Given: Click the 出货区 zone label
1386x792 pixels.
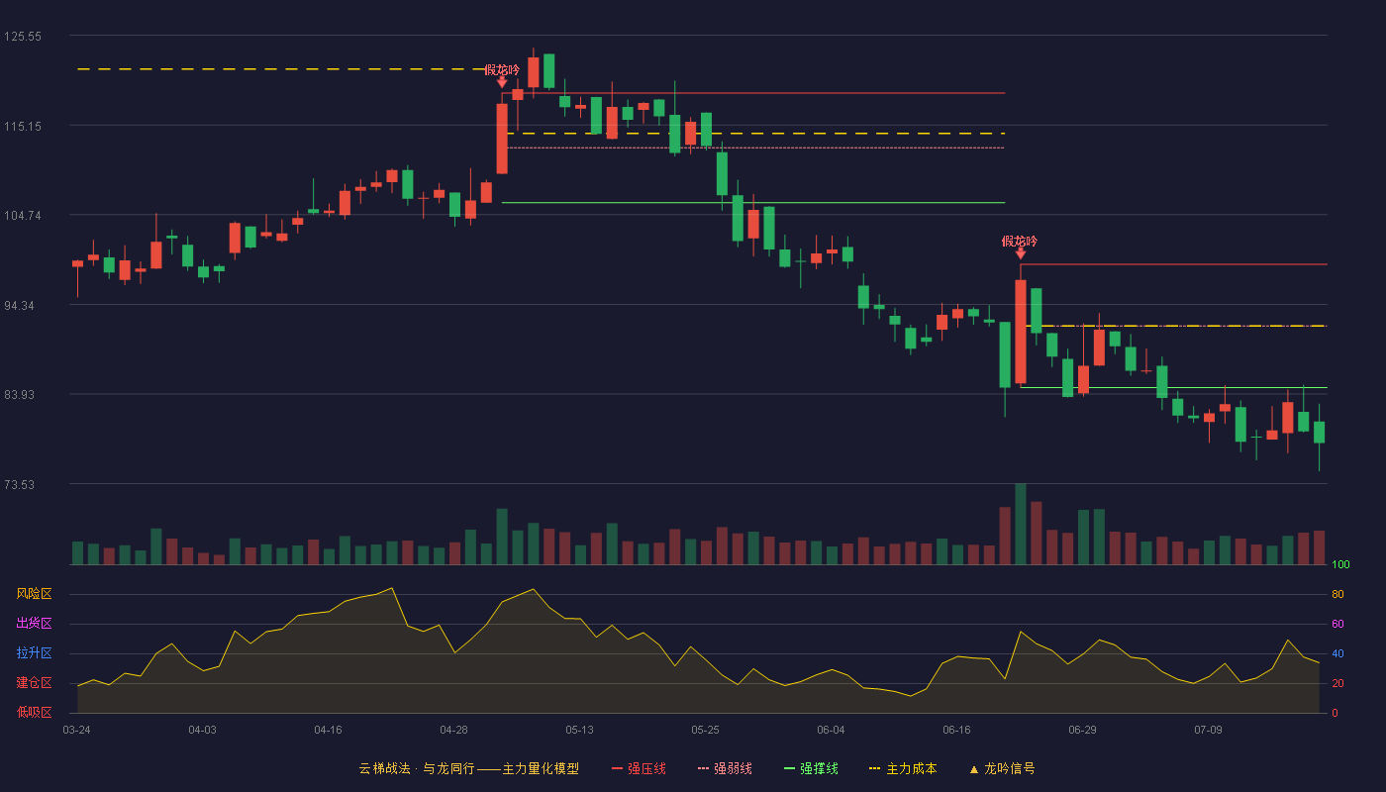Looking at the screenshot, I should coord(34,624).
